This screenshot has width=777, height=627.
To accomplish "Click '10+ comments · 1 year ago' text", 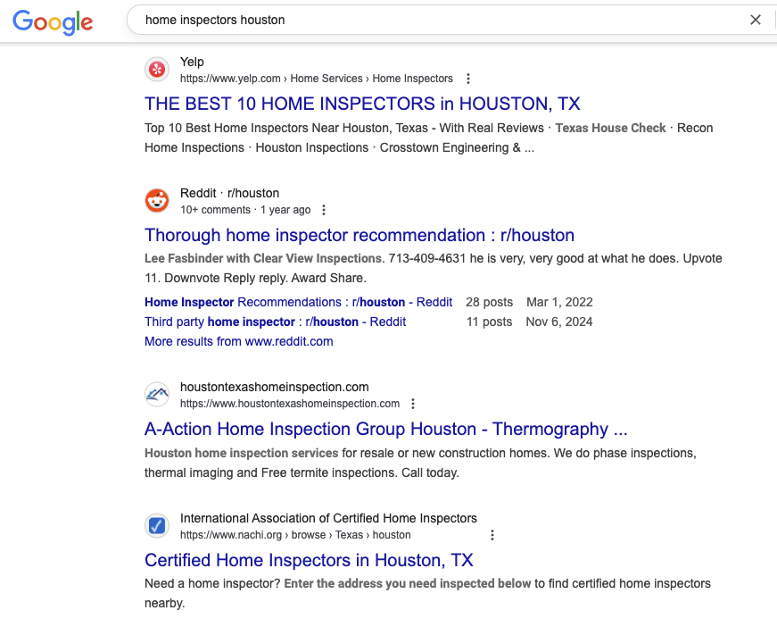I will click(x=245, y=210).
